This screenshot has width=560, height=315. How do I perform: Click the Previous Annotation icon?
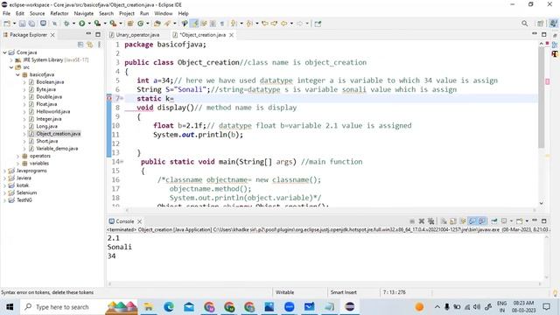point(249,24)
